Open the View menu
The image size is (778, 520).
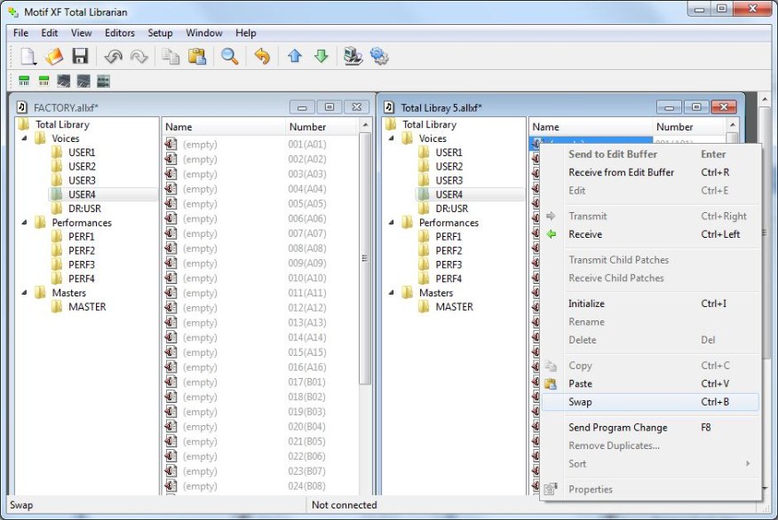[x=82, y=33]
